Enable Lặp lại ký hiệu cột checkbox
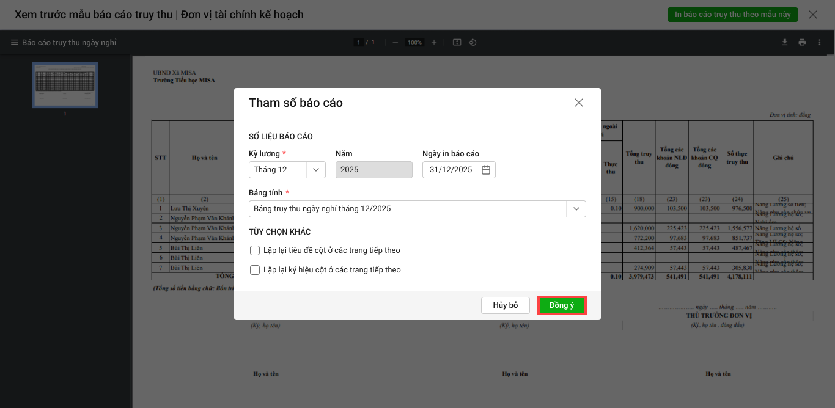Viewport: 835px width, 408px height. [x=255, y=270]
